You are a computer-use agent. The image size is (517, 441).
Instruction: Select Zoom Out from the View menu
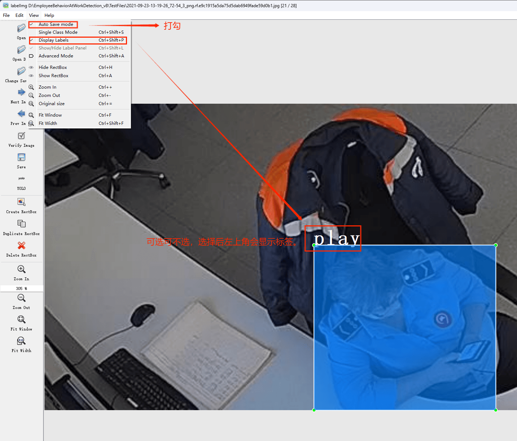pos(79,95)
